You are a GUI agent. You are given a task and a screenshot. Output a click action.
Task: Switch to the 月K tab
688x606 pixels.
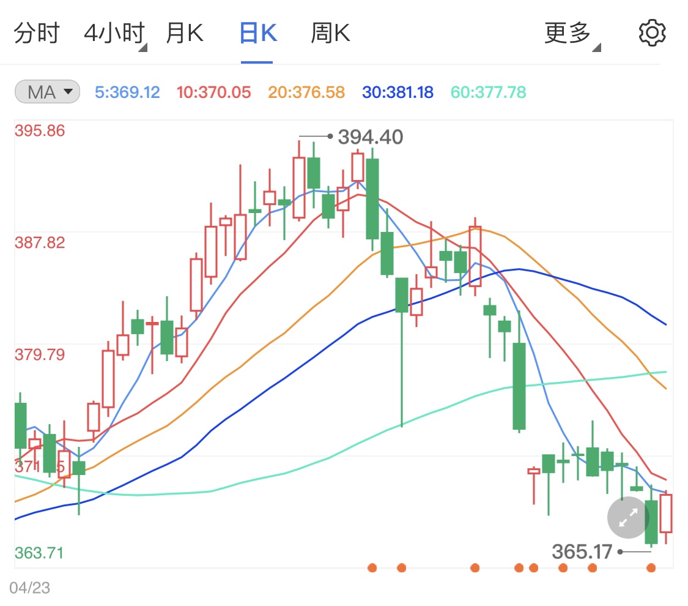point(185,34)
